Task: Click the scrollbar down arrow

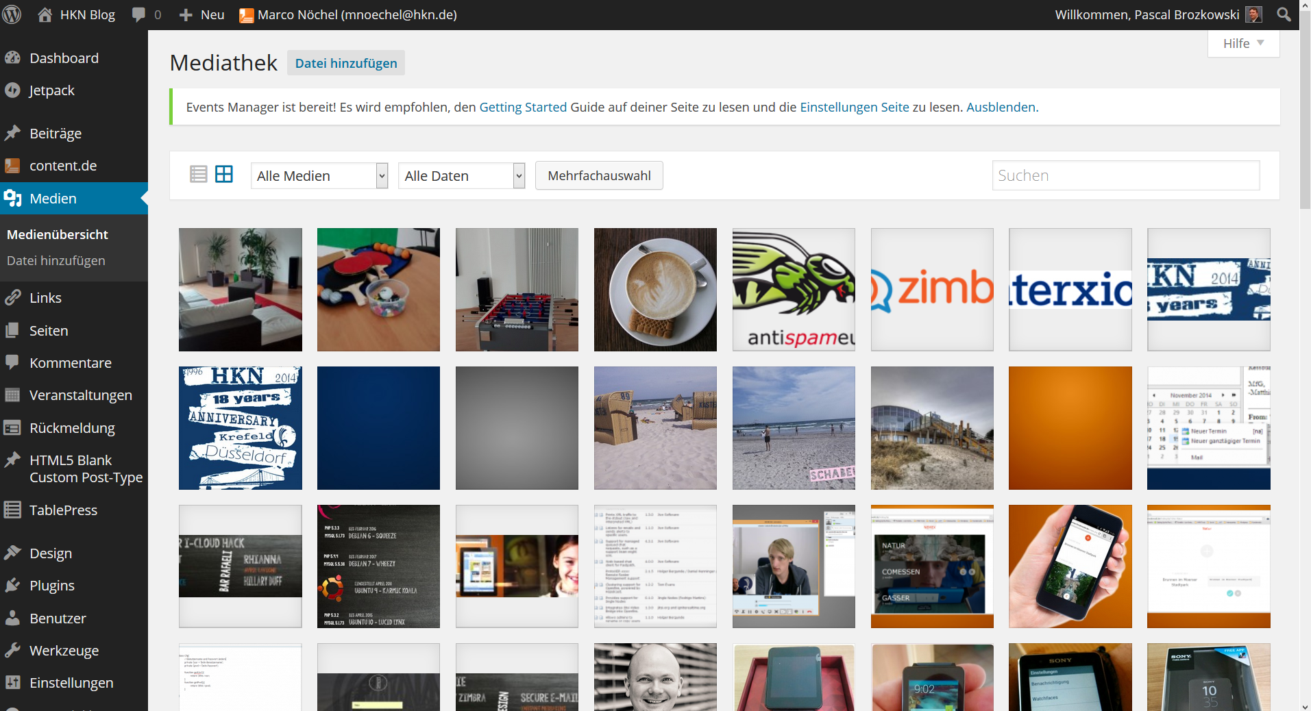Action: click(1305, 706)
